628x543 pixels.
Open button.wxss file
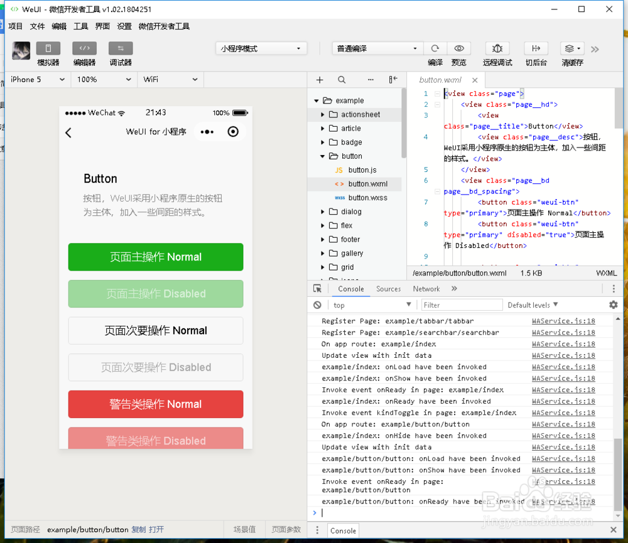point(367,198)
